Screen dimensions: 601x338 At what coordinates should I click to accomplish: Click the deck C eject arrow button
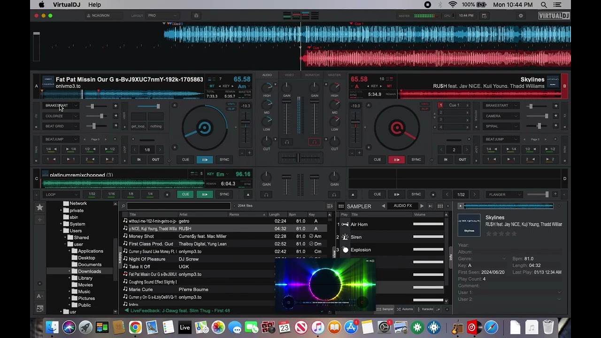pos(248,194)
